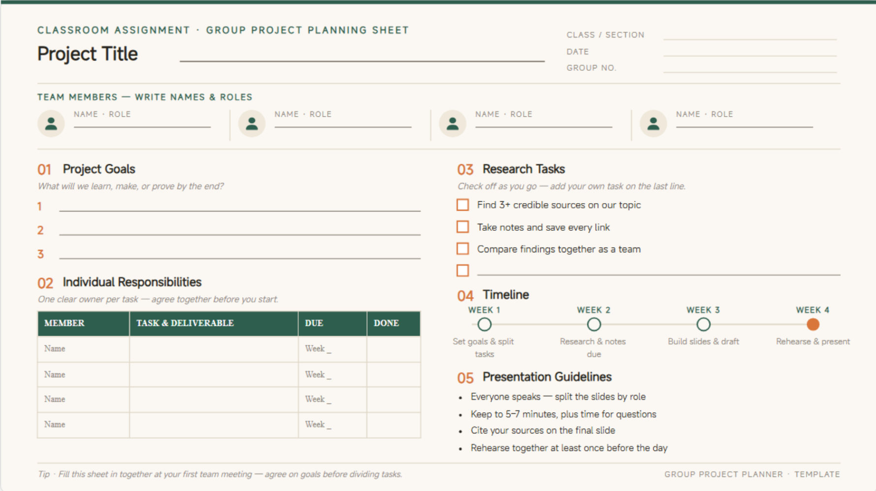Select the Week 2 timeline circle

click(594, 324)
